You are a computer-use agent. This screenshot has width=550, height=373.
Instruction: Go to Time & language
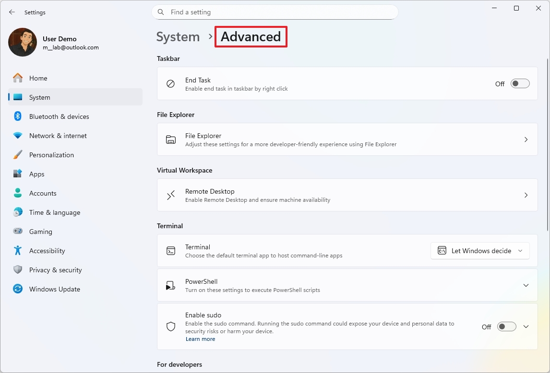click(55, 212)
